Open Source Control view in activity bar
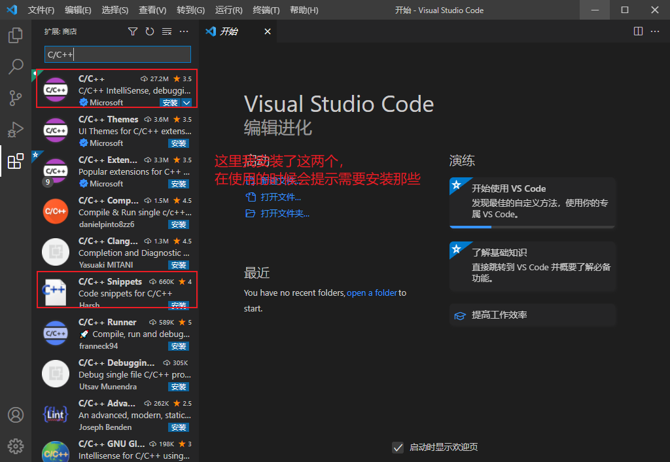This screenshot has height=462, width=670. pos(16,98)
